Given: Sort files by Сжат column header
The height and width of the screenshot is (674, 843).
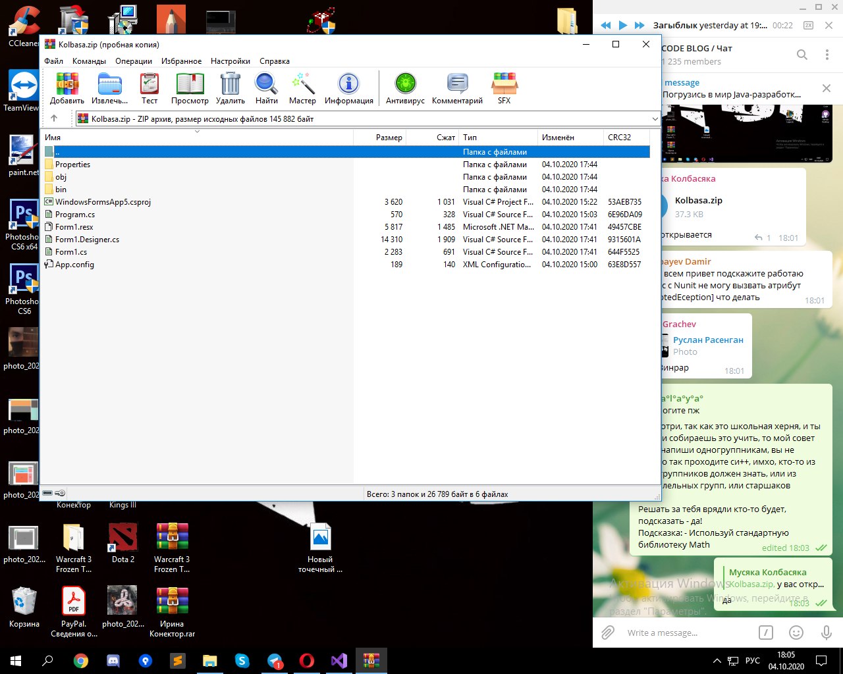Looking at the screenshot, I should (433, 138).
